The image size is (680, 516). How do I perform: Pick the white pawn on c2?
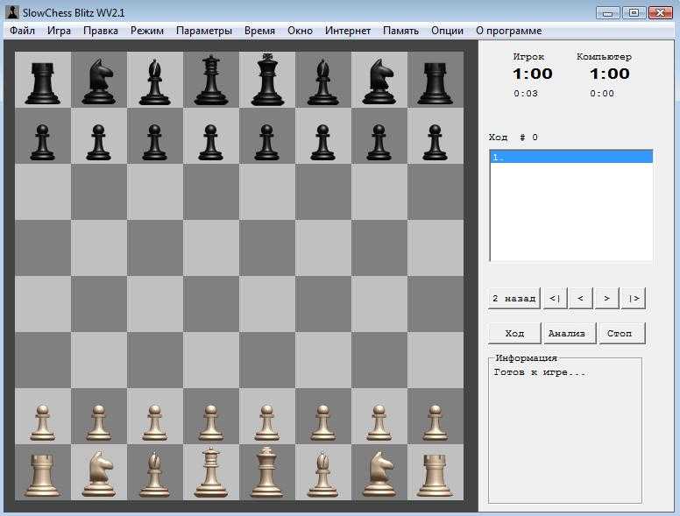(x=155, y=423)
